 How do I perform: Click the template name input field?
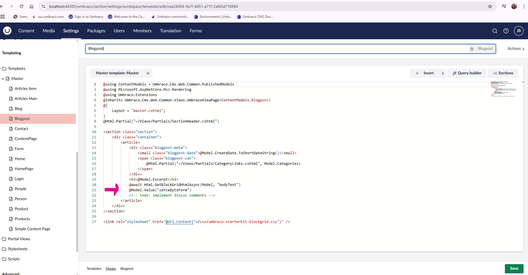tap(276, 48)
